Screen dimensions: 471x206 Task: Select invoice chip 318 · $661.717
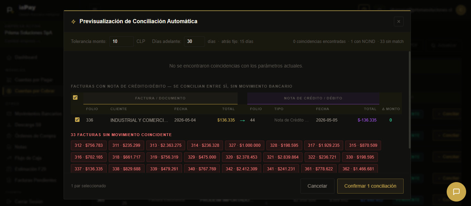pos(126,157)
